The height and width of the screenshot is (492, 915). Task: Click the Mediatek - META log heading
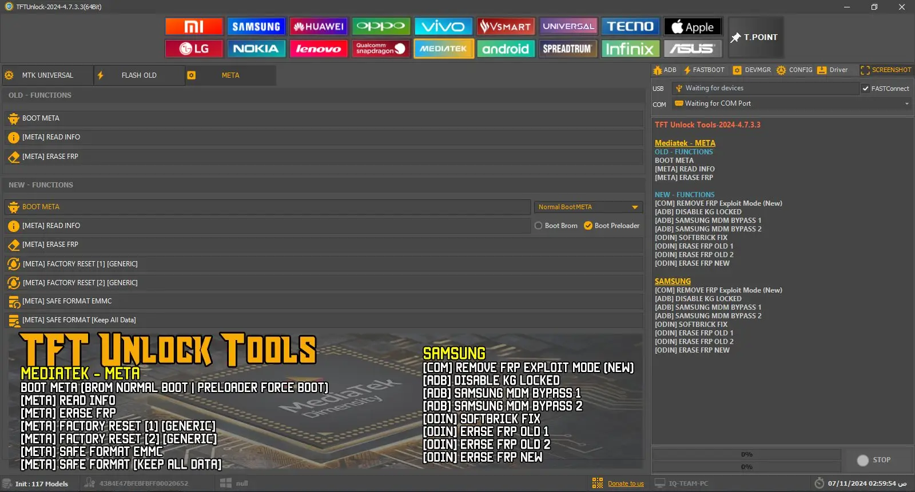click(x=685, y=143)
